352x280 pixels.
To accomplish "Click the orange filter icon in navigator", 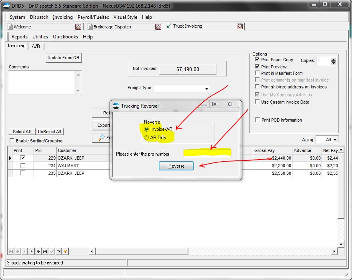I will [x=66, y=251].
